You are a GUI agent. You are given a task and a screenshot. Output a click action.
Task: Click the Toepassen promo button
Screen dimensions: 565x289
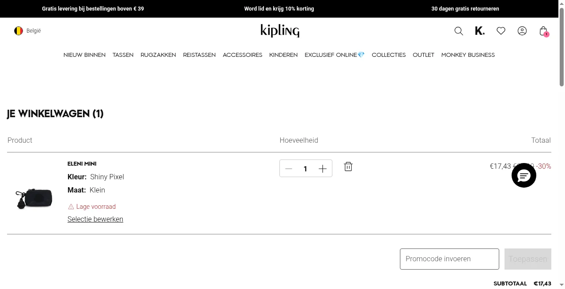coord(528,259)
